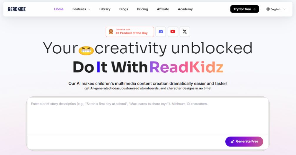The image size is (296, 155).
Task: Click the medal icon on Product of the Day badge
Action: [111, 32]
